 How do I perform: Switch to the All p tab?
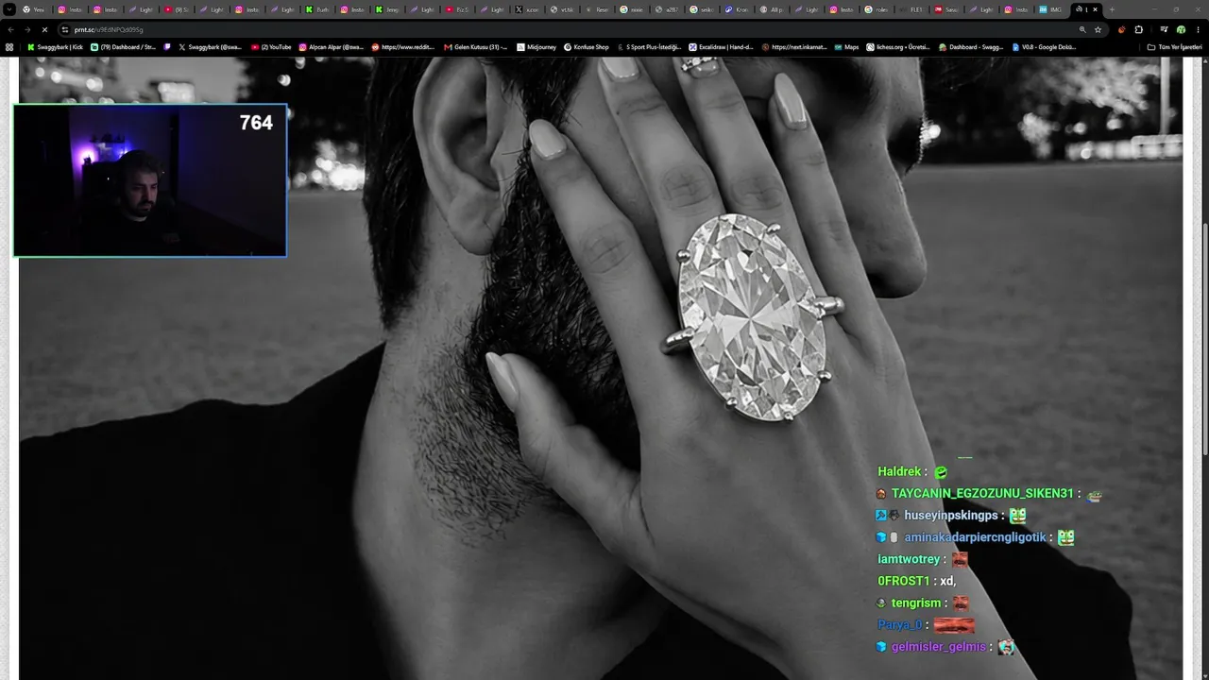point(774,9)
